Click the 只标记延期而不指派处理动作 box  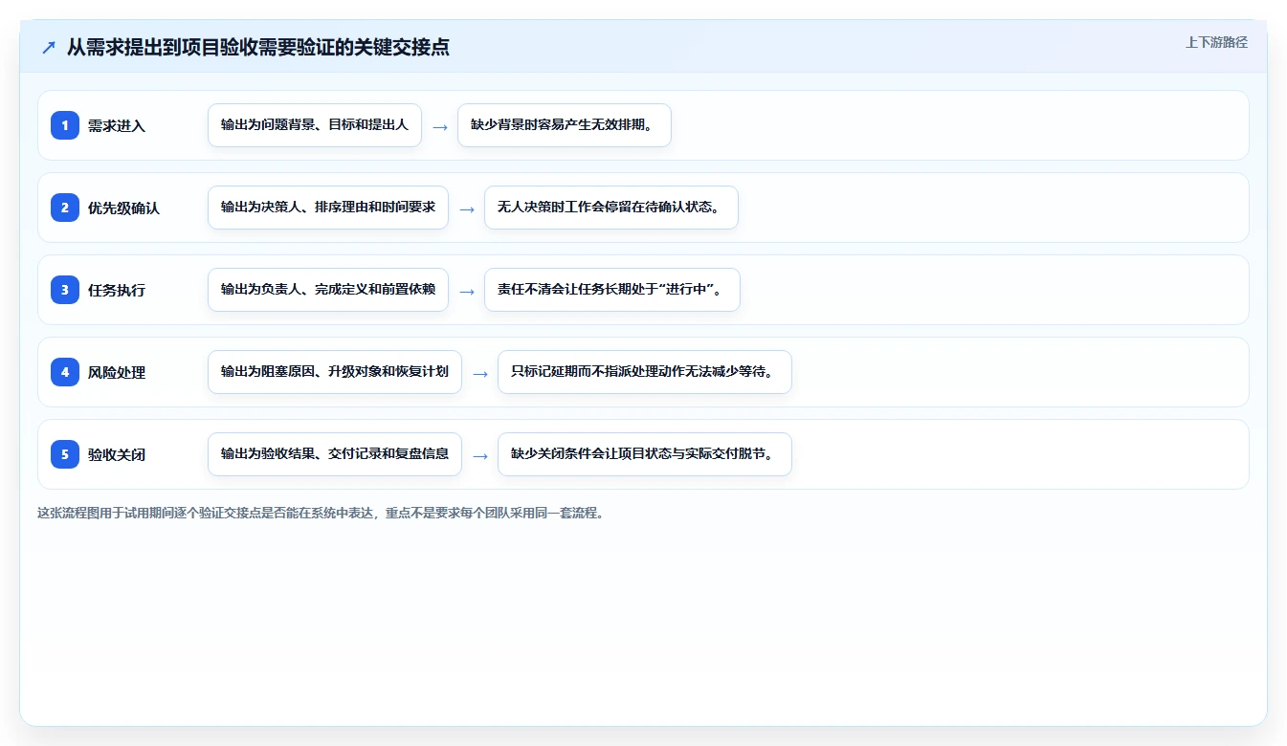(x=645, y=372)
